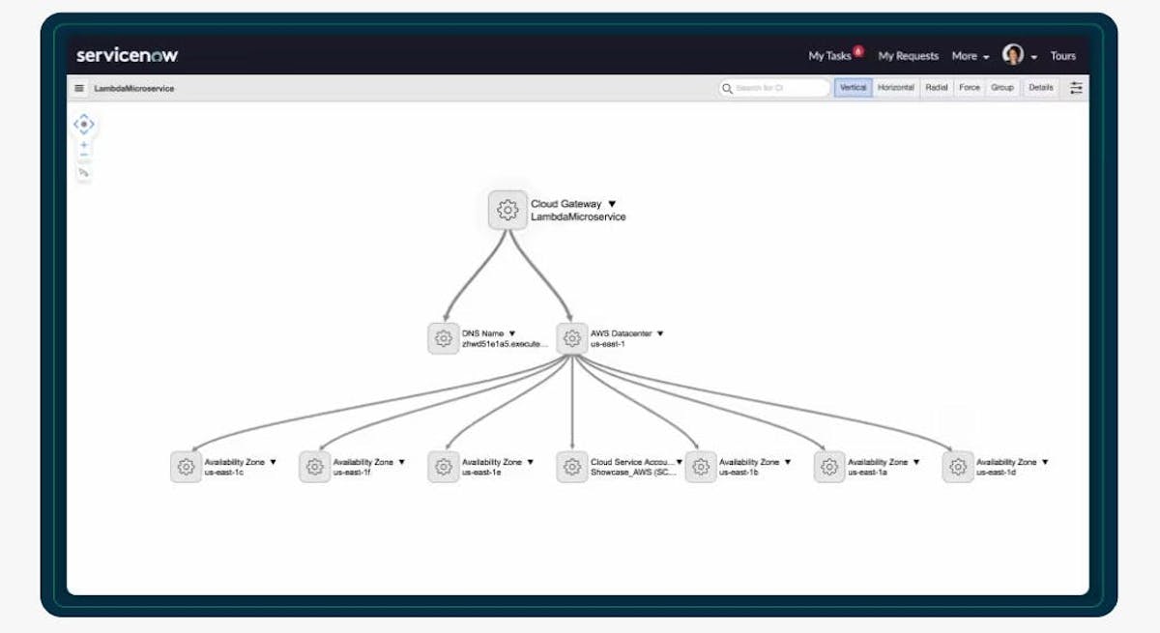Select the Horizontal layout option
Image resolution: width=1160 pixels, height=633 pixels.
[895, 87]
